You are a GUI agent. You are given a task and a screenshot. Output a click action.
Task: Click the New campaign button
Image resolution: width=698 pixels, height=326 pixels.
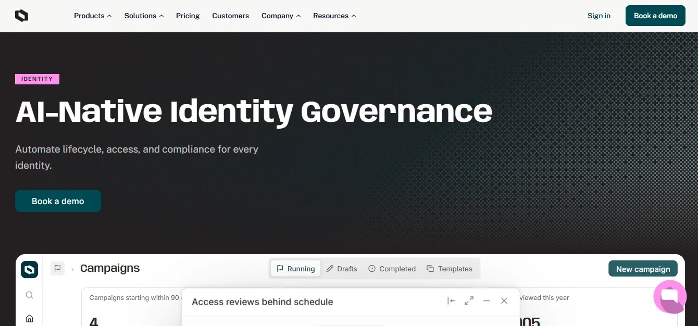(x=643, y=269)
